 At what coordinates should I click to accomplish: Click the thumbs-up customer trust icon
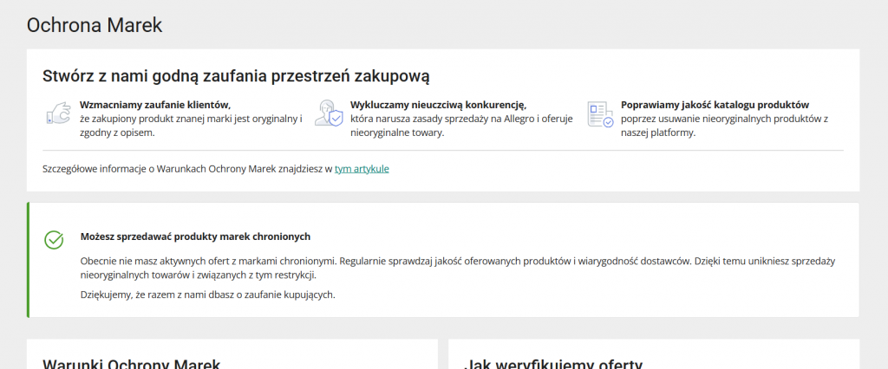click(x=57, y=113)
